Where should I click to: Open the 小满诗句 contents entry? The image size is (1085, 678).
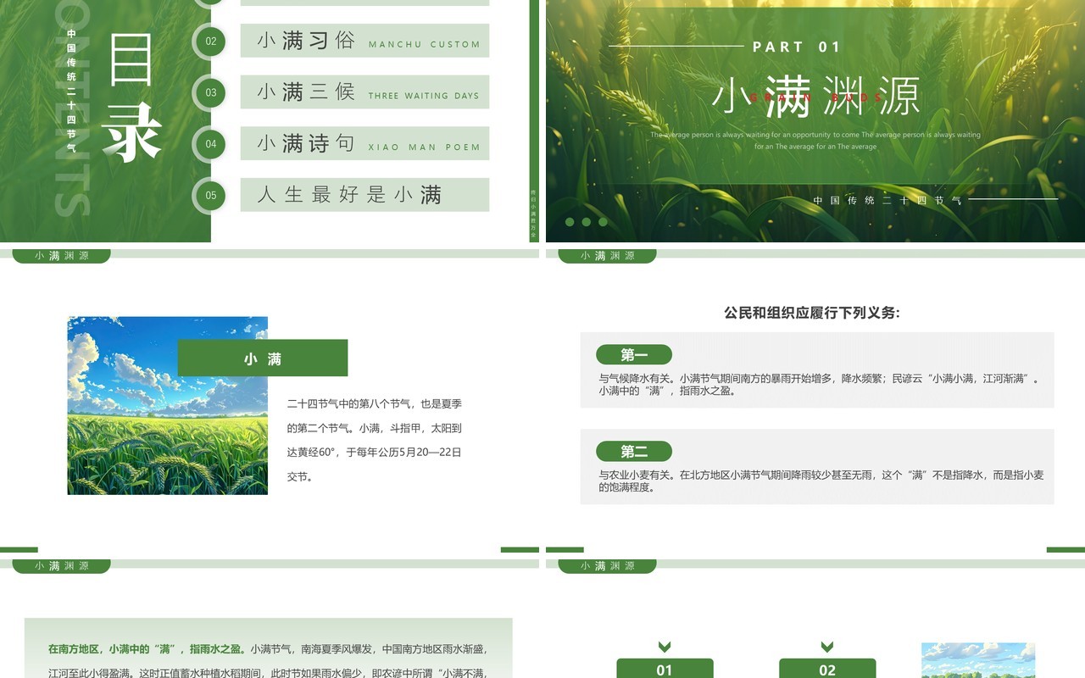[364, 143]
